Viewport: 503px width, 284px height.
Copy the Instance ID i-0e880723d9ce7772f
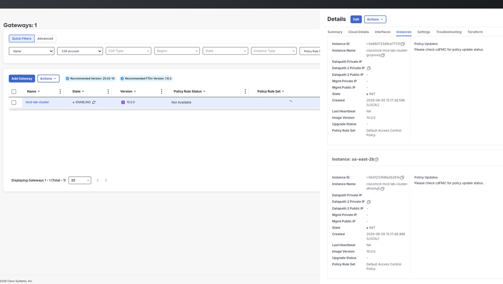pyautogui.click(x=403, y=44)
